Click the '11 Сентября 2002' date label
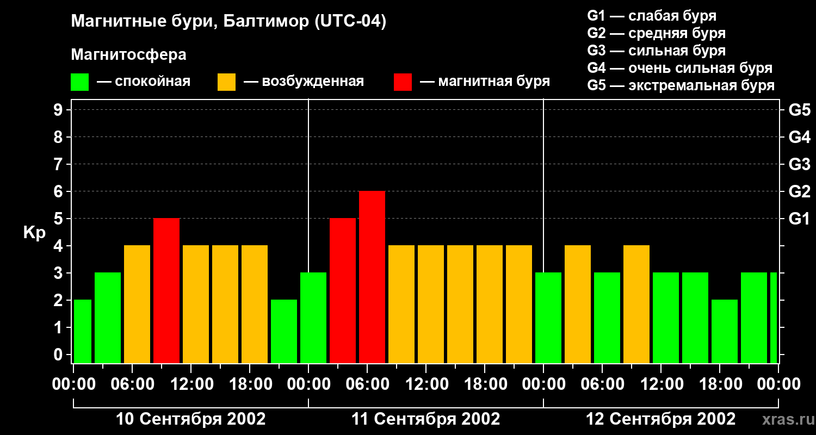This screenshot has height=435, width=816. [x=426, y=419]
